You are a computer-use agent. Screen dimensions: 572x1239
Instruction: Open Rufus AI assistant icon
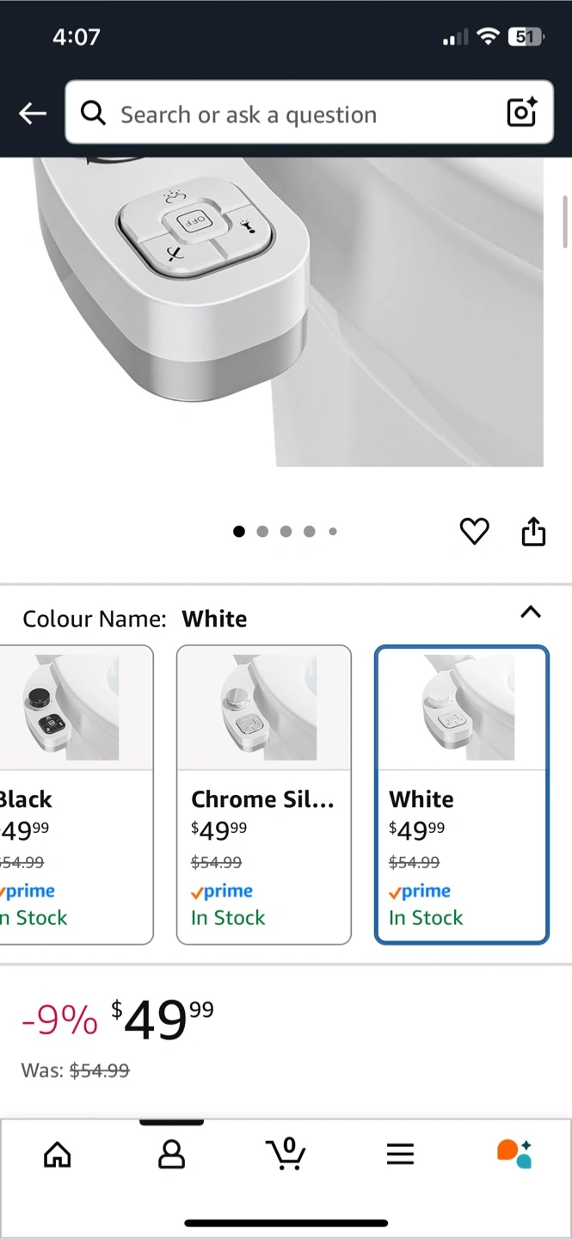coord(514,1154)
